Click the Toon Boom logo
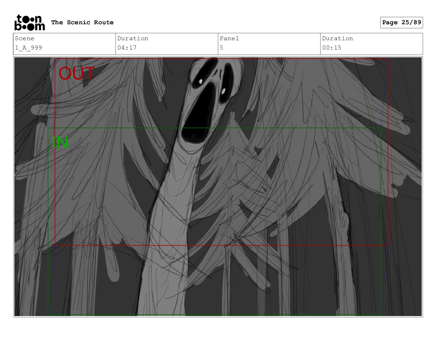The image size is (436, 337). click(29, 22)
